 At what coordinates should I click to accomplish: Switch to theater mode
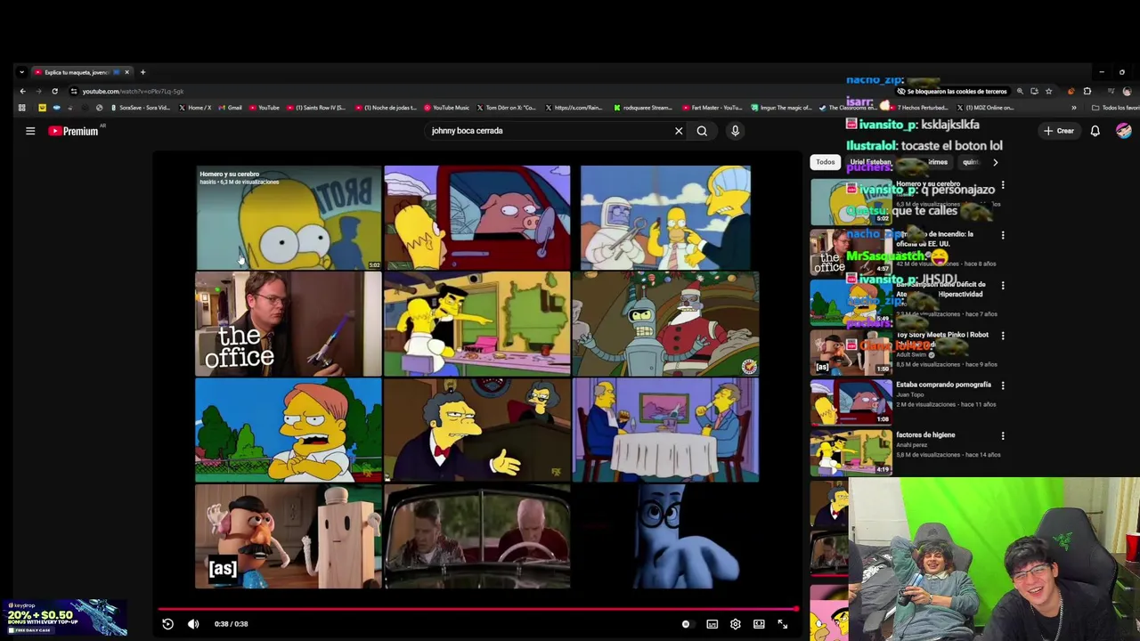pyautogui.click(x=759, y=624)
